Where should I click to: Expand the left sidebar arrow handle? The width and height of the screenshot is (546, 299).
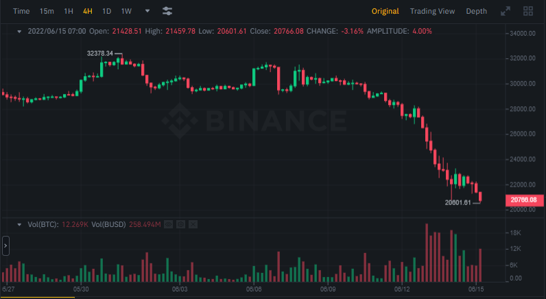[5, 245]
